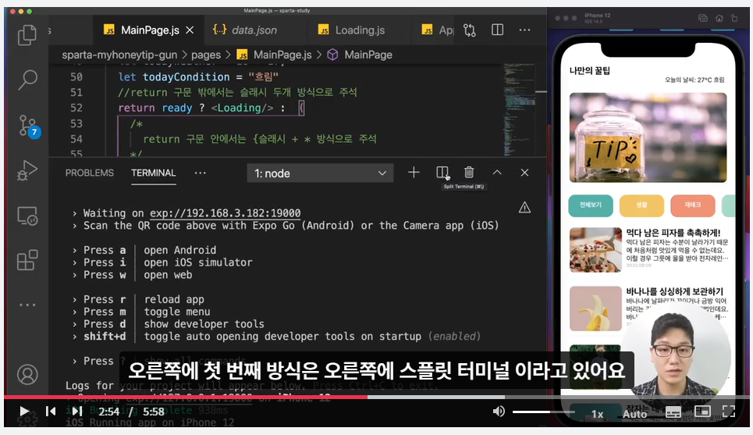The width and height of the screenshot is (753, 435).
Task: Open the '1: node' terminal dropdown
Action: click(320, 173)
